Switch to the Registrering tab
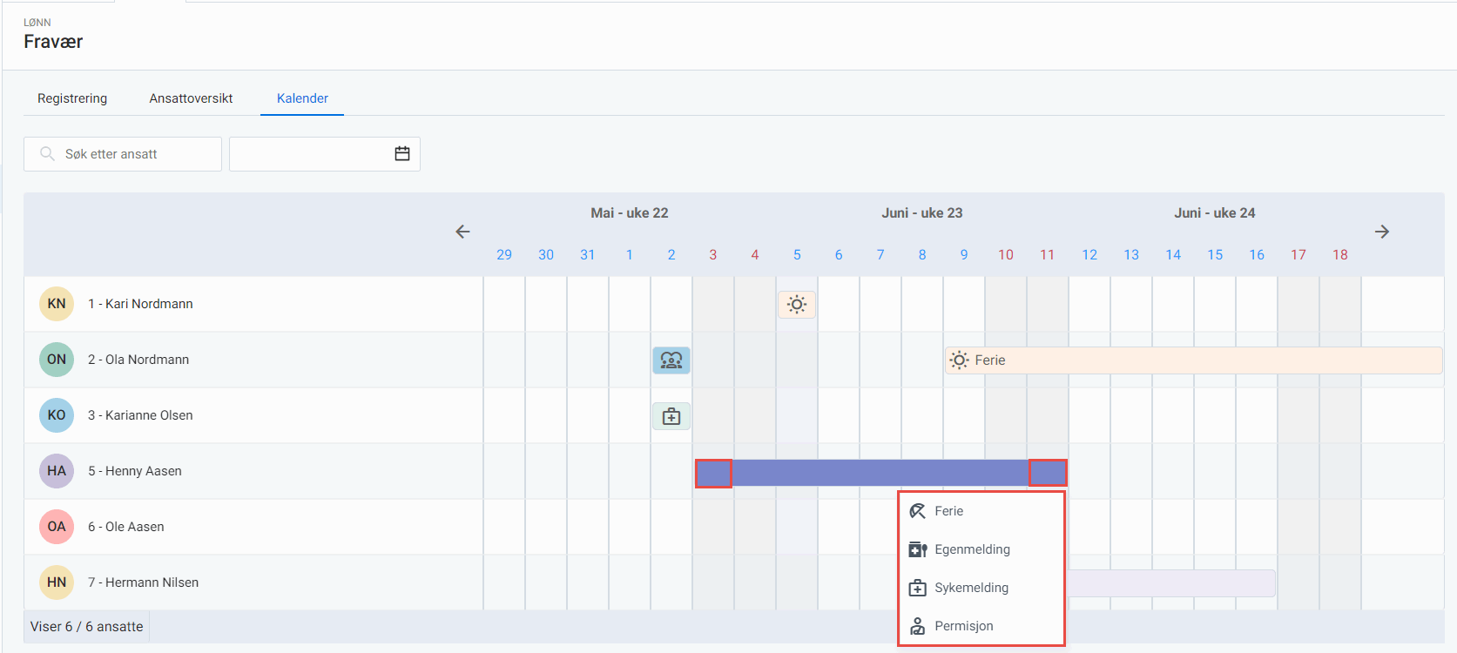The height and width of the screenshot is (653, 1457). point(72,98)
